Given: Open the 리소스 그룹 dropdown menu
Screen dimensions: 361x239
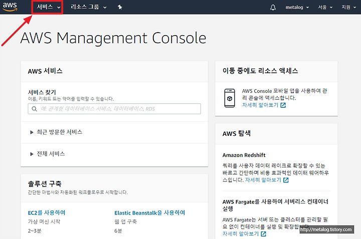Looking at the screenshot, I should [88, 7].
